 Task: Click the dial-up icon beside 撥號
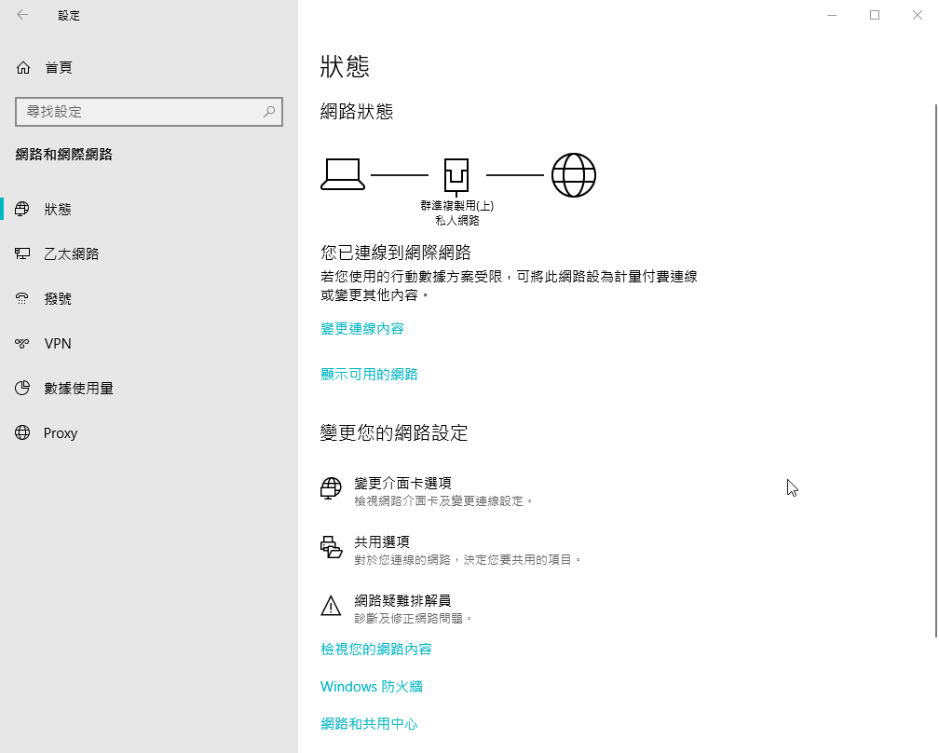click(x=22, y=298)
